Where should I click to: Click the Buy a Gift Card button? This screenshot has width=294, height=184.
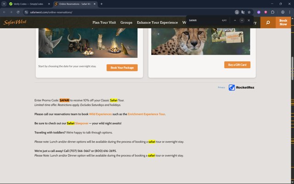pyautogui.click(x=237, y=65)
